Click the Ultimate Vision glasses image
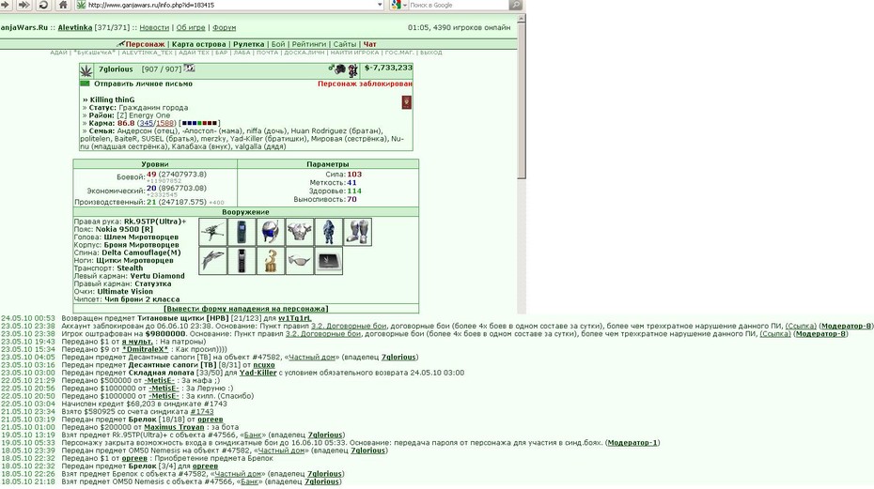The width and height of the screenshot is (874, 489). coord(300,261)
